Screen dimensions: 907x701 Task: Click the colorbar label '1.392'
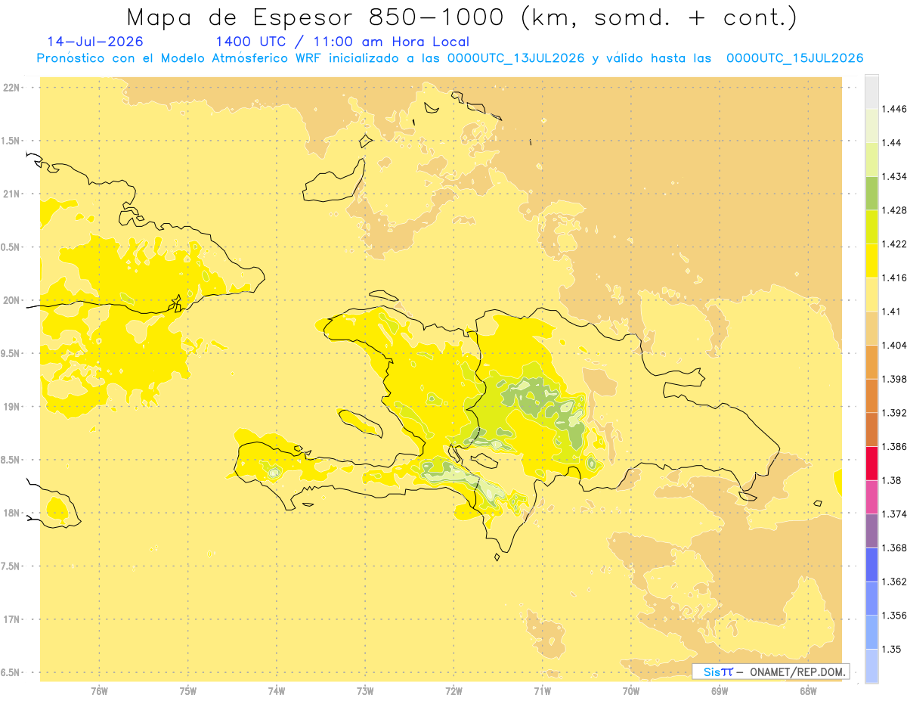pos(893,413)
